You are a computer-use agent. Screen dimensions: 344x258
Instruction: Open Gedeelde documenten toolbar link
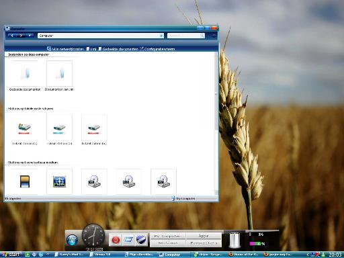tap(118, 49)
